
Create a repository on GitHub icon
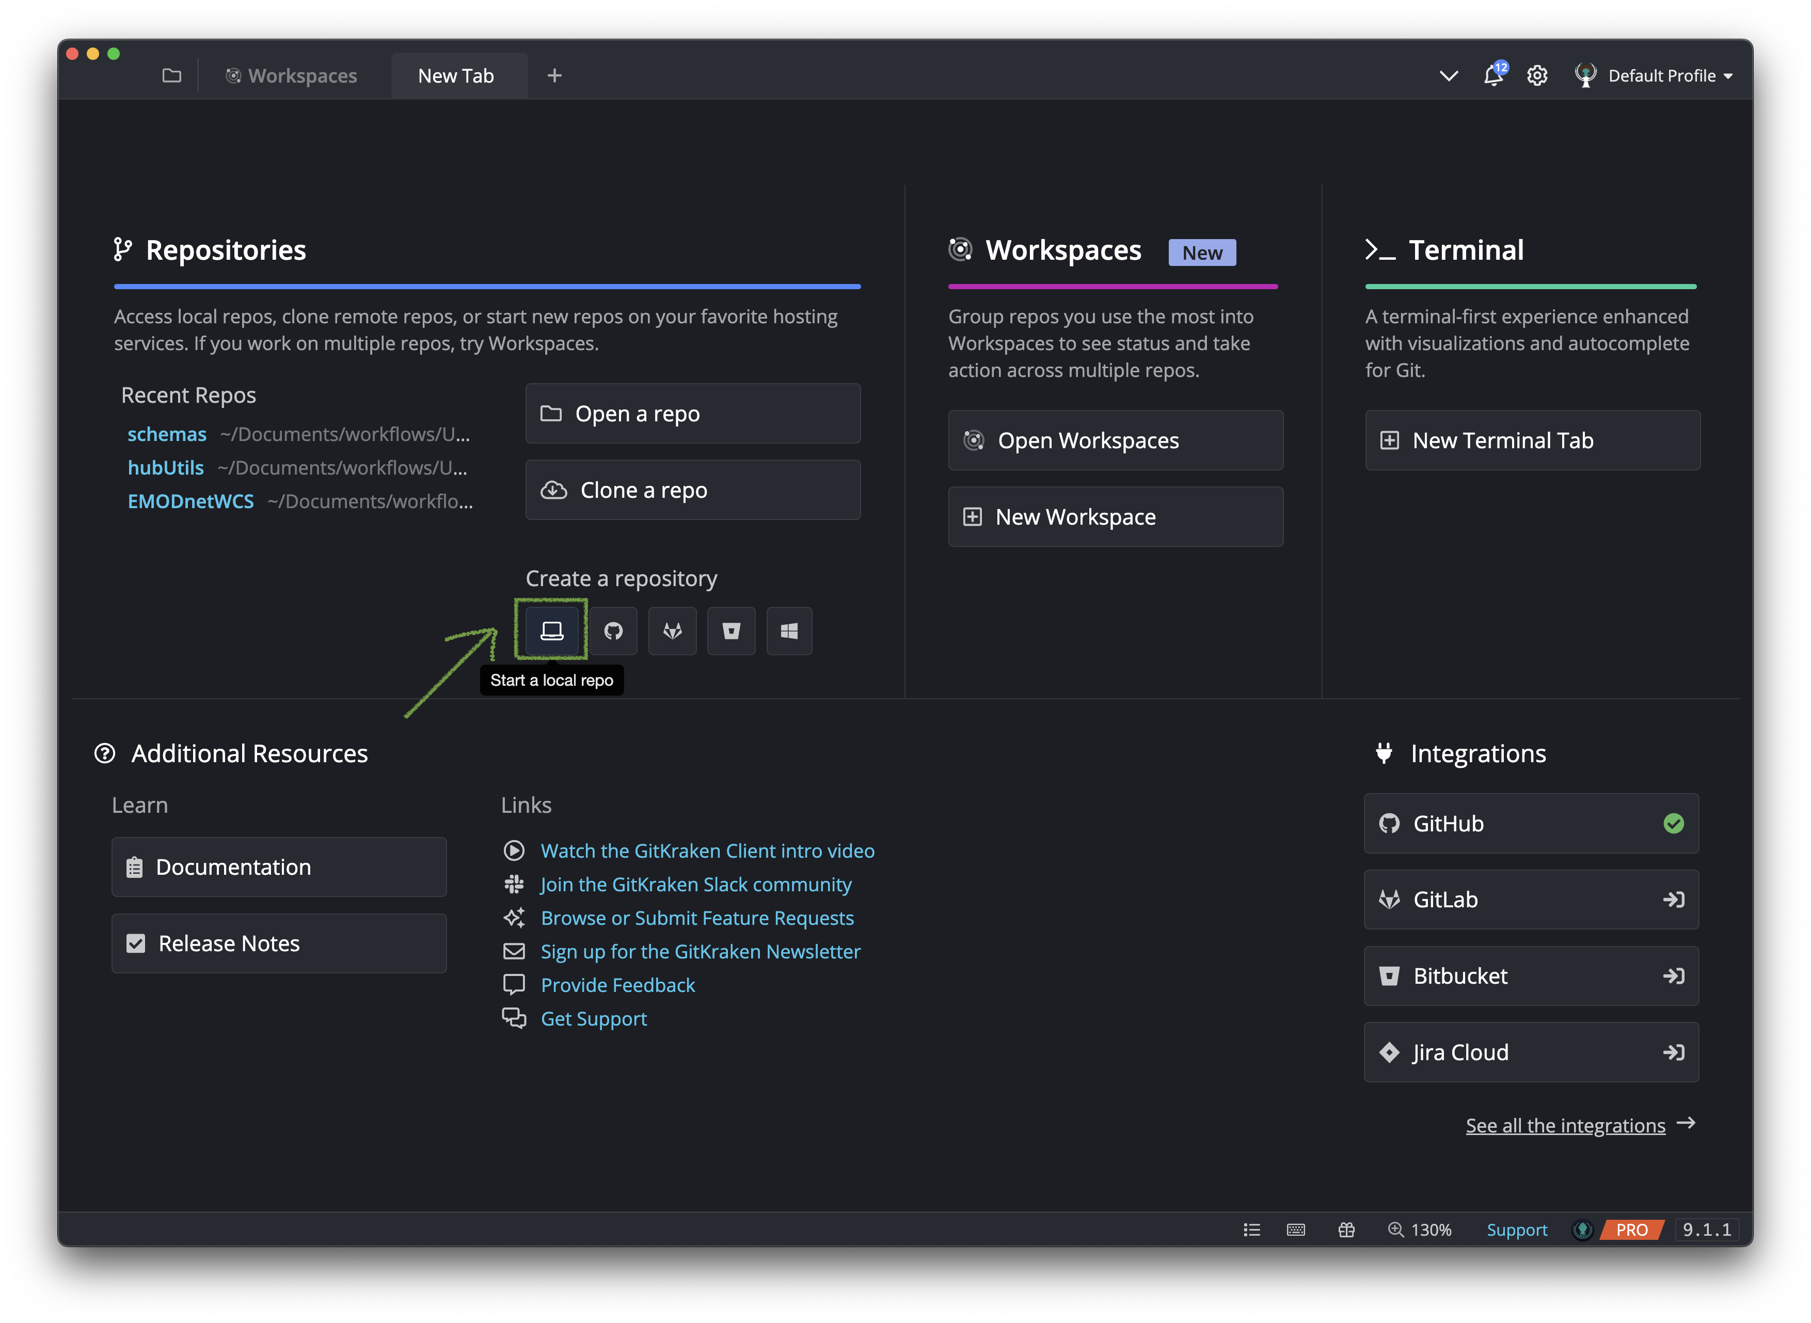coord(613,631)
